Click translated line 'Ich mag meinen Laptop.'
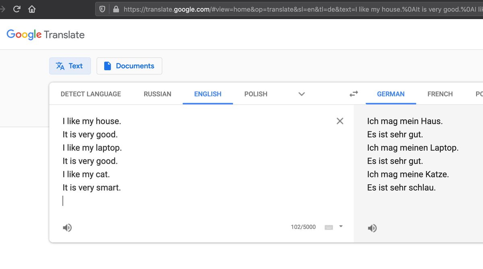This screenshot has height=269, width=483. pos(413,148)
